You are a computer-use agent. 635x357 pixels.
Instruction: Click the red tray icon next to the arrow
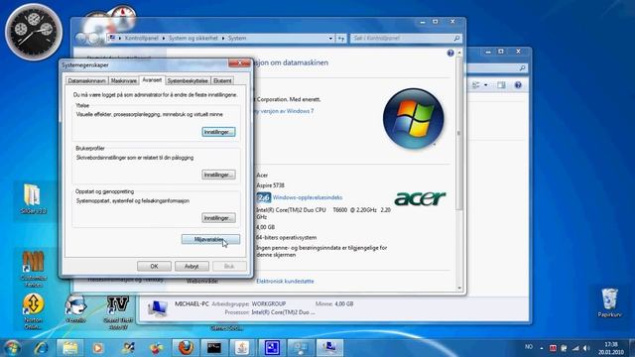click(553, 348)
